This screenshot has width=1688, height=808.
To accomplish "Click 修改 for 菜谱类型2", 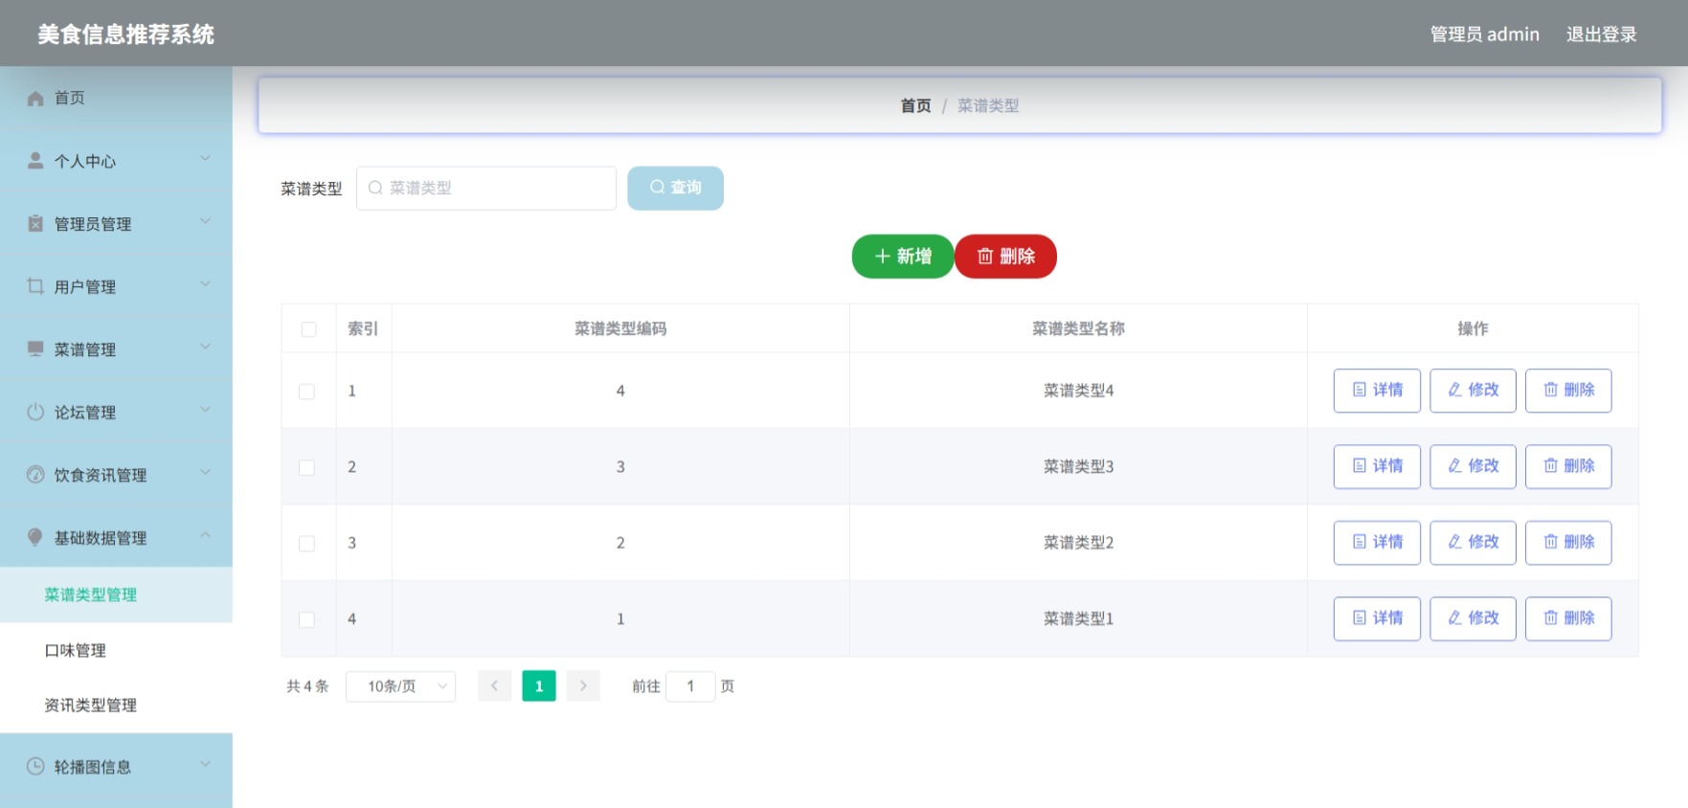I will (x=1473, y=543).
